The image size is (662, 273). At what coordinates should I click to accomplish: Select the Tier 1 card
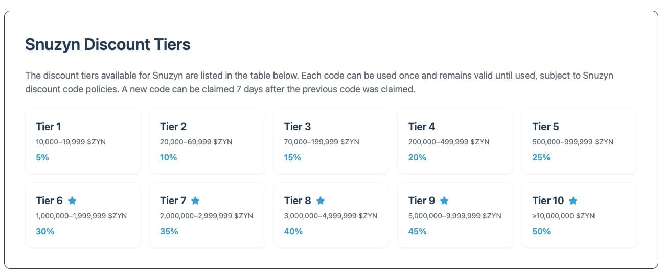pyautogui.click(x=83, y=141)
